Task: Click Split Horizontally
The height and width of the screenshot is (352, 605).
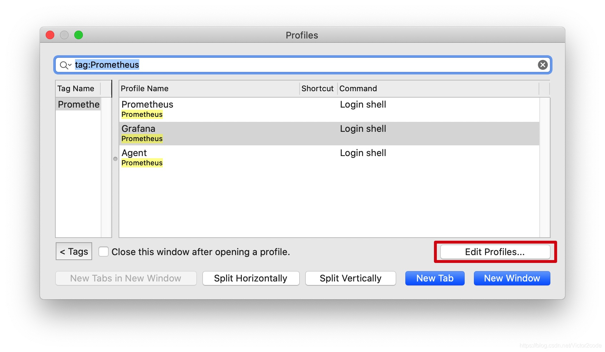Action: [x=251, y=278]
